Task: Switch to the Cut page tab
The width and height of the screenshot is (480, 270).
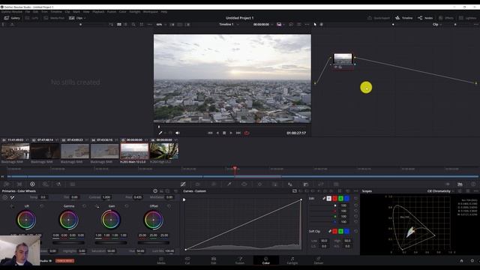Action: tap(187, 260)
